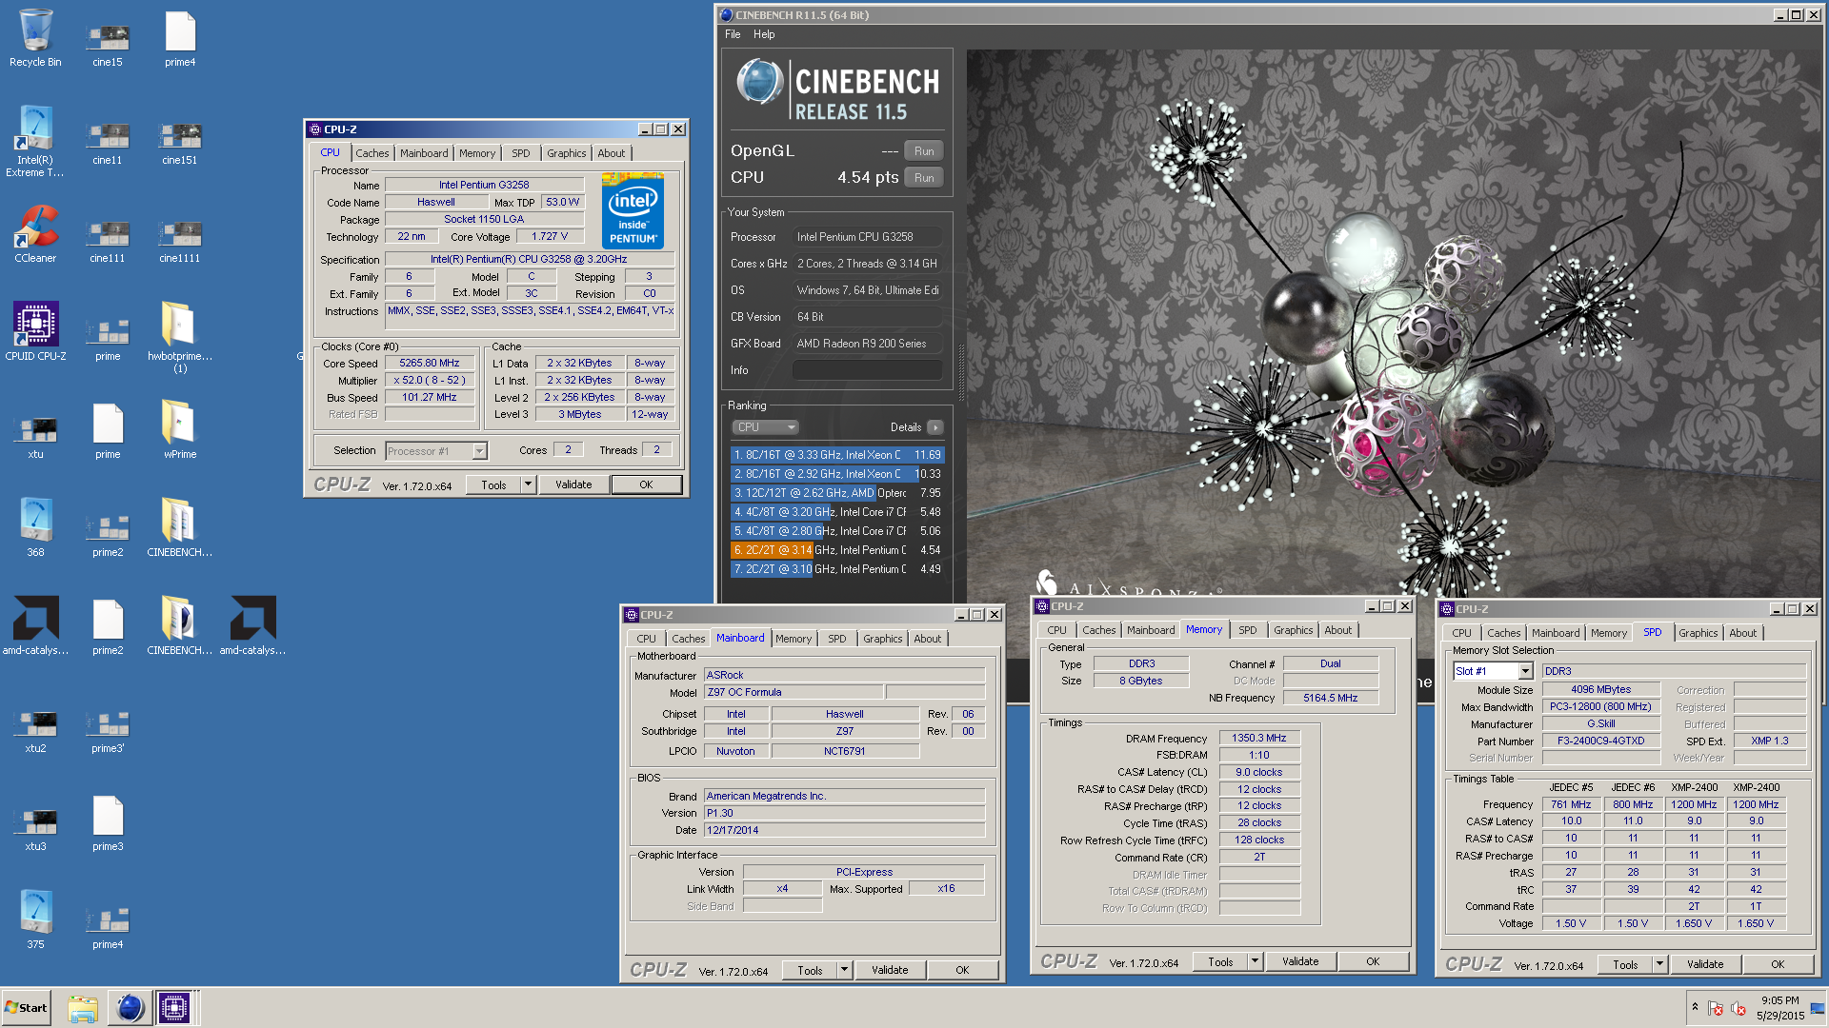Image resolution: width=1829 pixels, height=1028 pixels.
Task: Show hidden system tray icons arrow
Action: [x=1695, y=1006]
